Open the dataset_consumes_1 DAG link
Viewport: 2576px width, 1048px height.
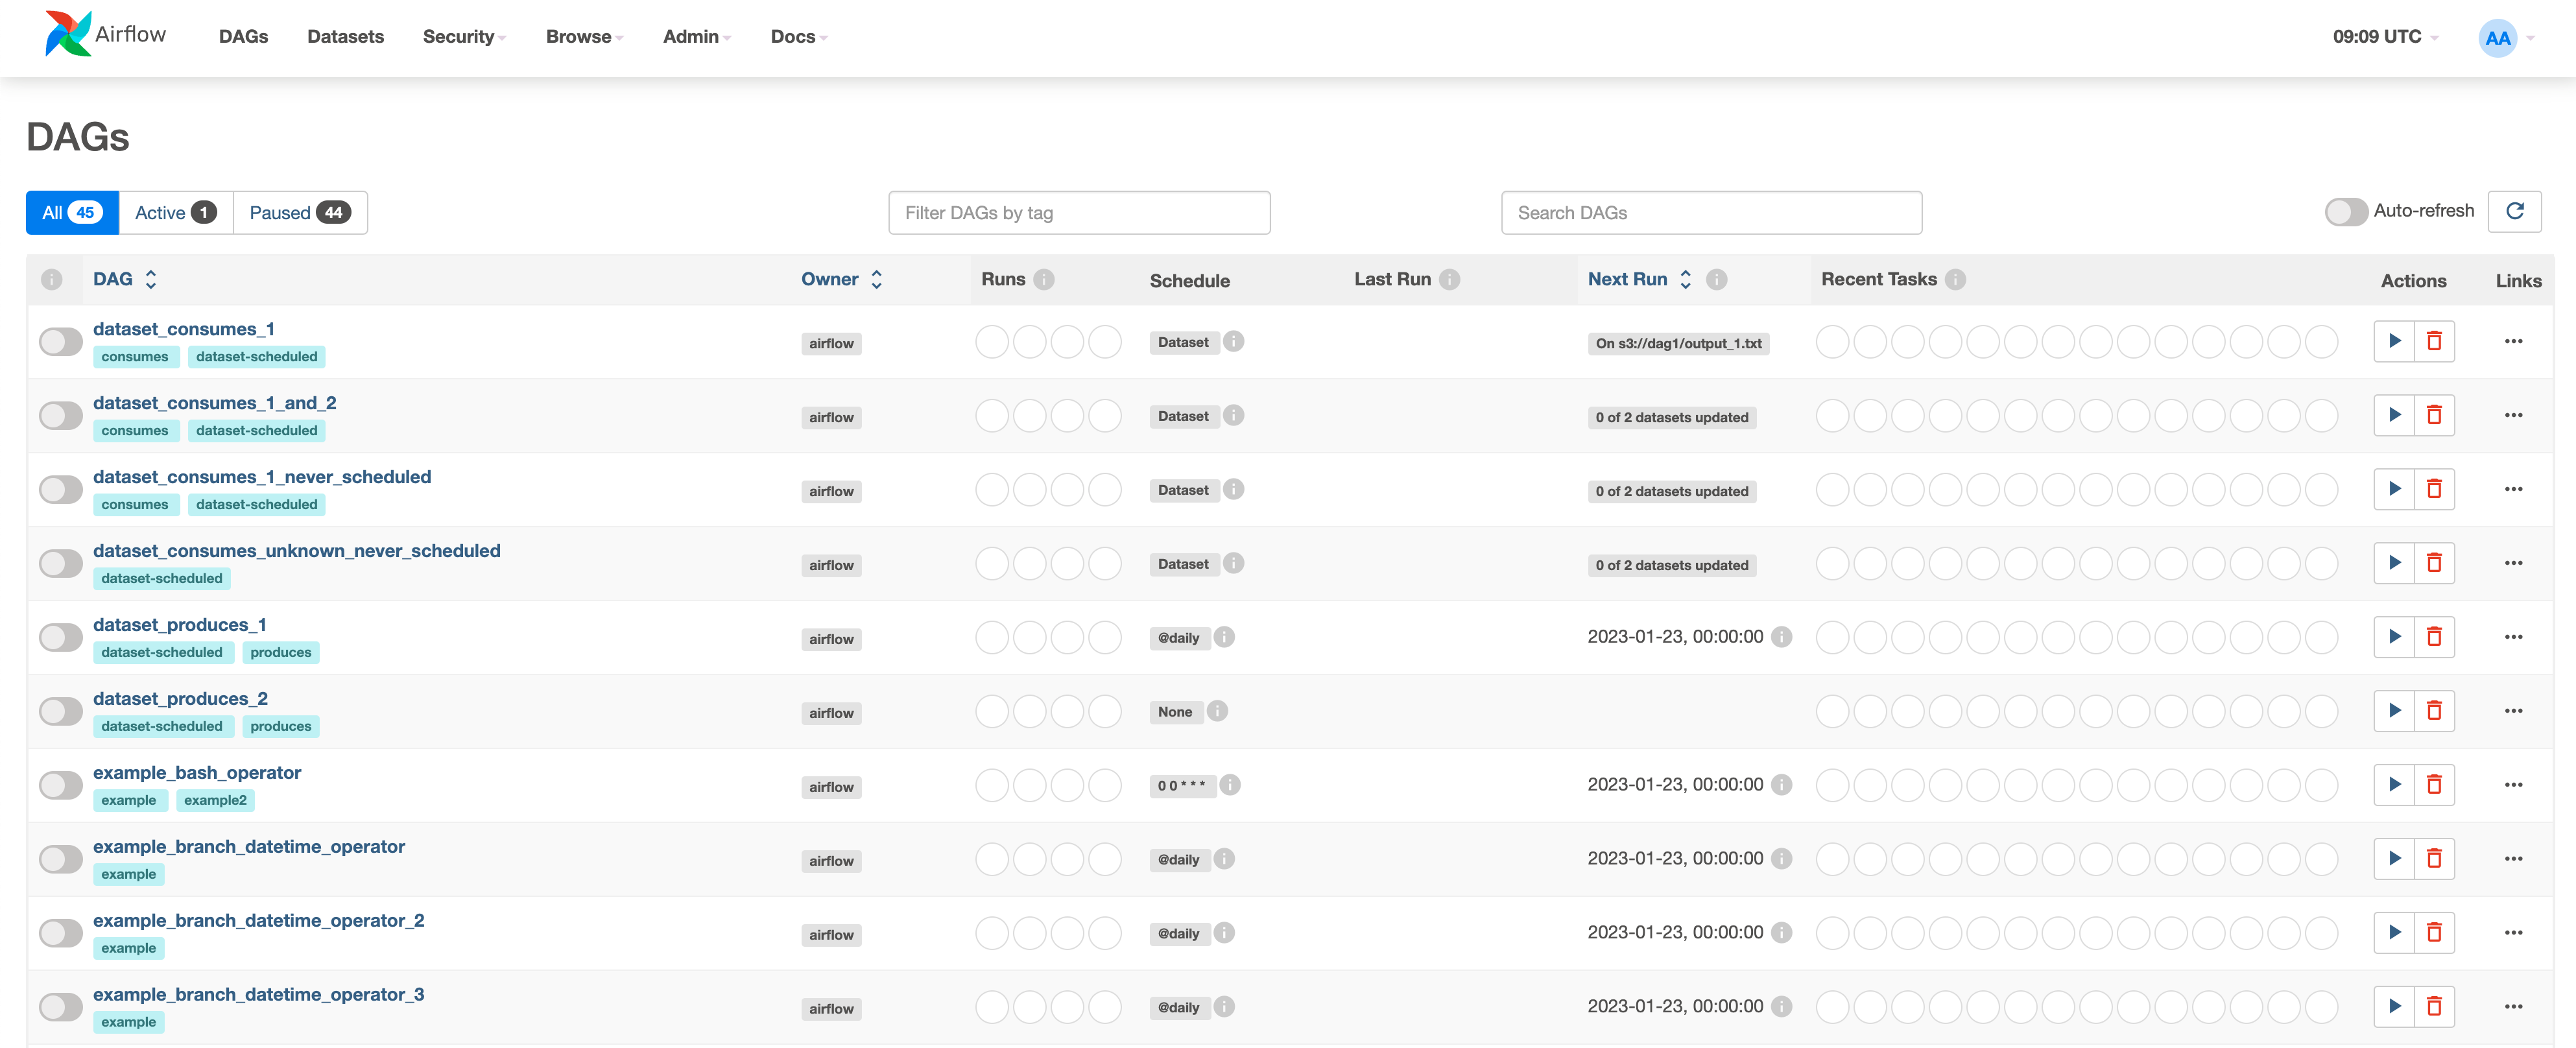pos(183,329)
